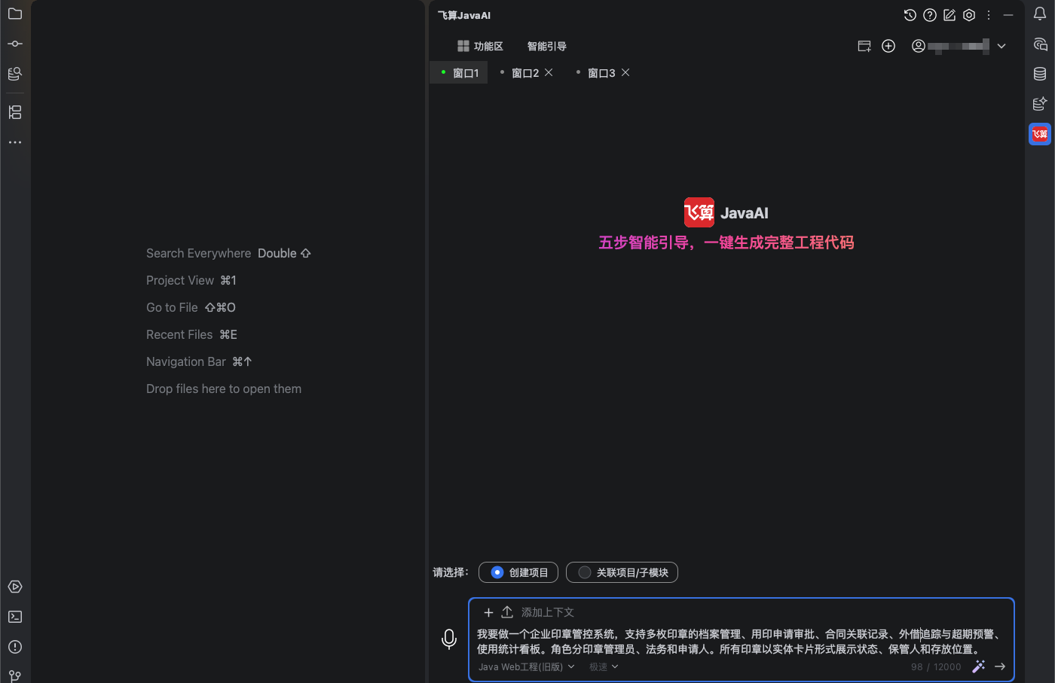
Task: Start voice input with the microphone
Action: pos(449,639)
